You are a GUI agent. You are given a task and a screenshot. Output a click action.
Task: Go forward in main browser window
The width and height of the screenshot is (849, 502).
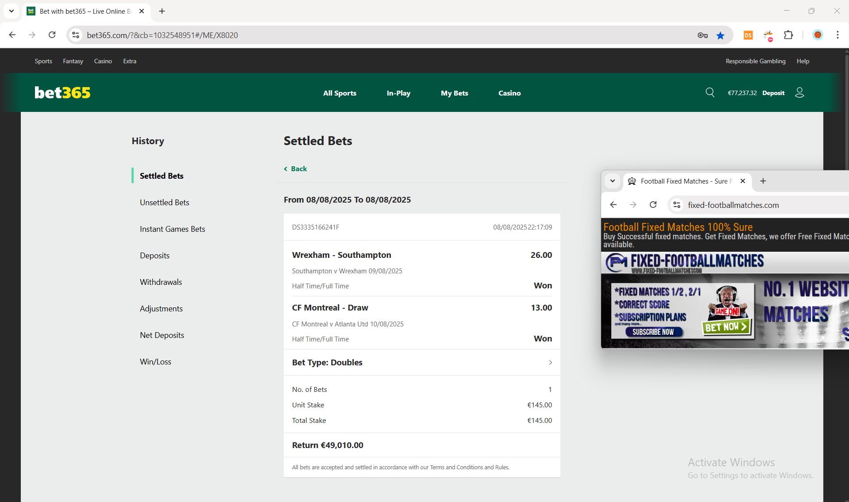coord(32,35)
